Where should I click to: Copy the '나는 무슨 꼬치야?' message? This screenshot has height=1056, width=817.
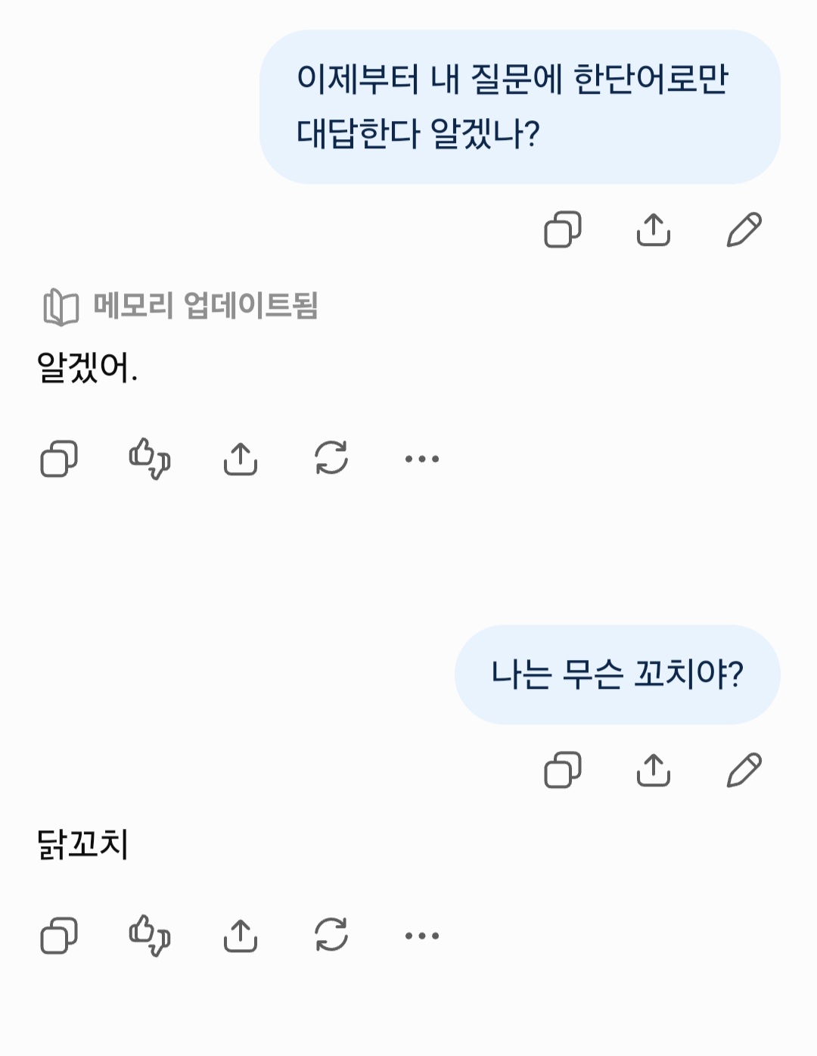tap(563, 770)
